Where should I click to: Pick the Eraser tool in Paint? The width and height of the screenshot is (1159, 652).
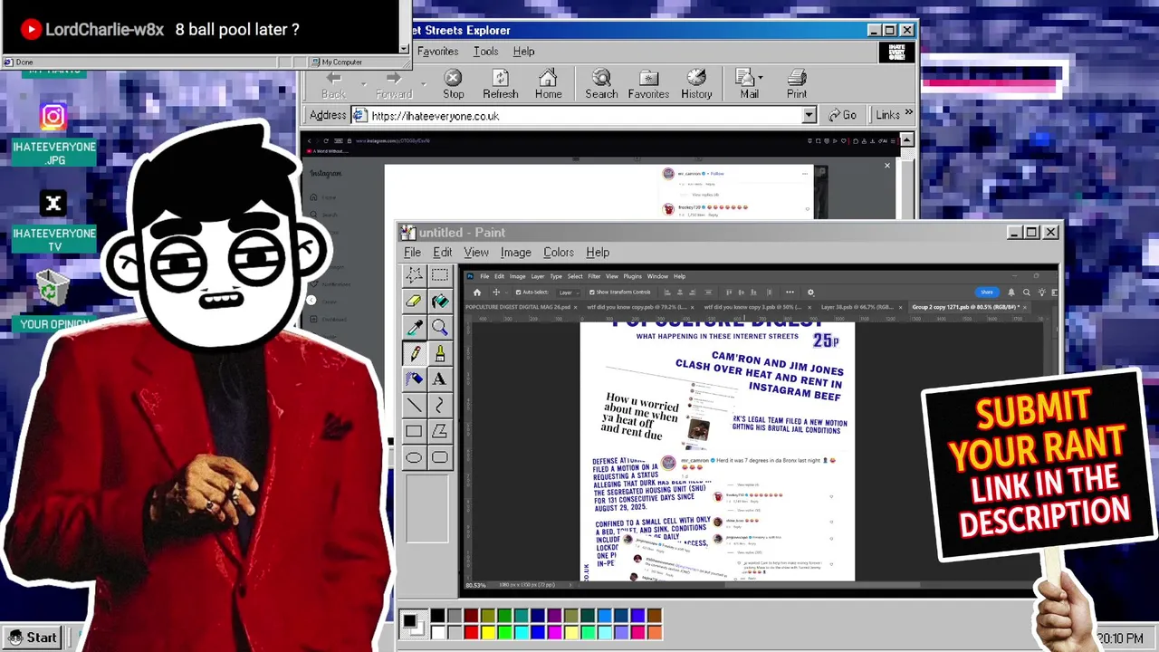[414, 301]
